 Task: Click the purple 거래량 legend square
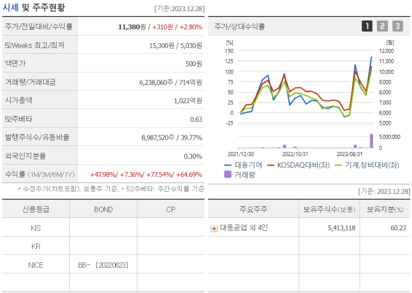[228, 174]
